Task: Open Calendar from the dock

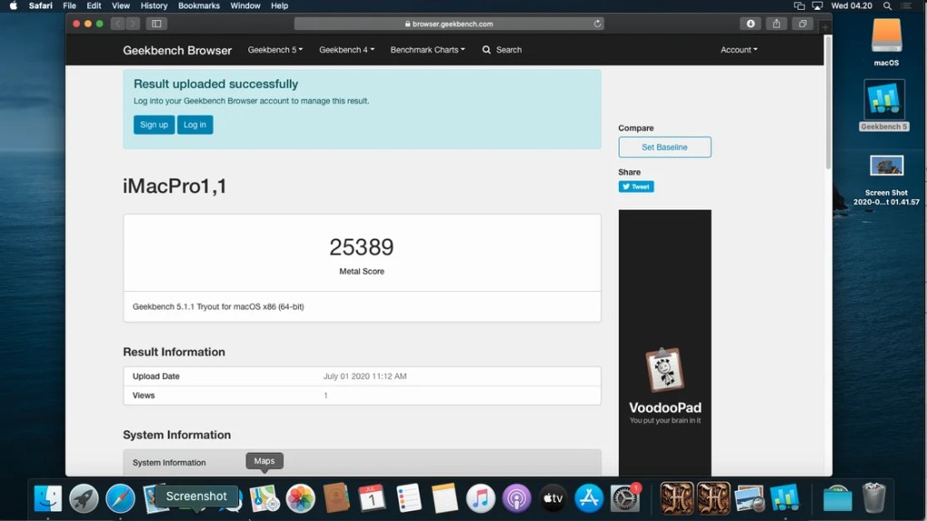Action: click(x=372, y=498)
